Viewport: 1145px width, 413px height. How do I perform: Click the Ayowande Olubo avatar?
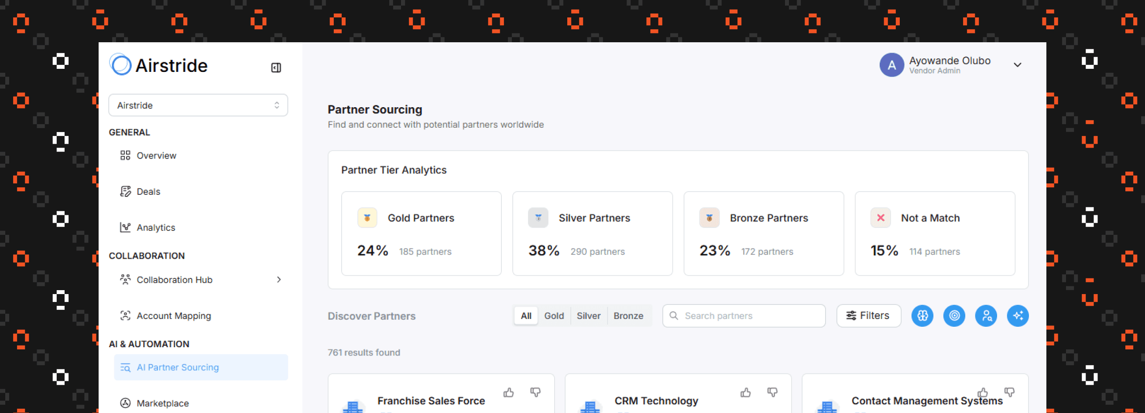tap(891, 65)
